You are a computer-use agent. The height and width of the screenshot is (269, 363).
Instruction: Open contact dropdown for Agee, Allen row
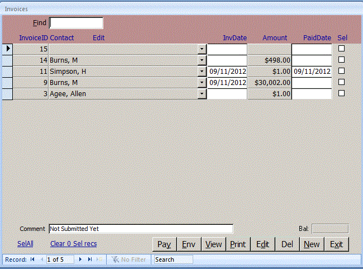pyautogui.click(x=202, y=94)
